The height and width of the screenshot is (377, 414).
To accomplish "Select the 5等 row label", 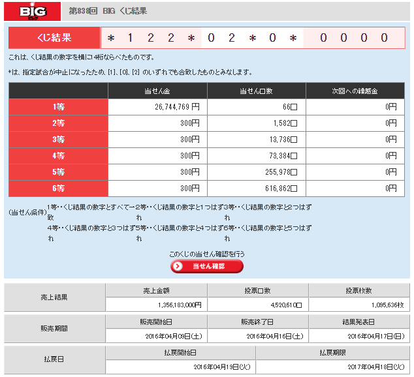I will [x=58, y=172].
